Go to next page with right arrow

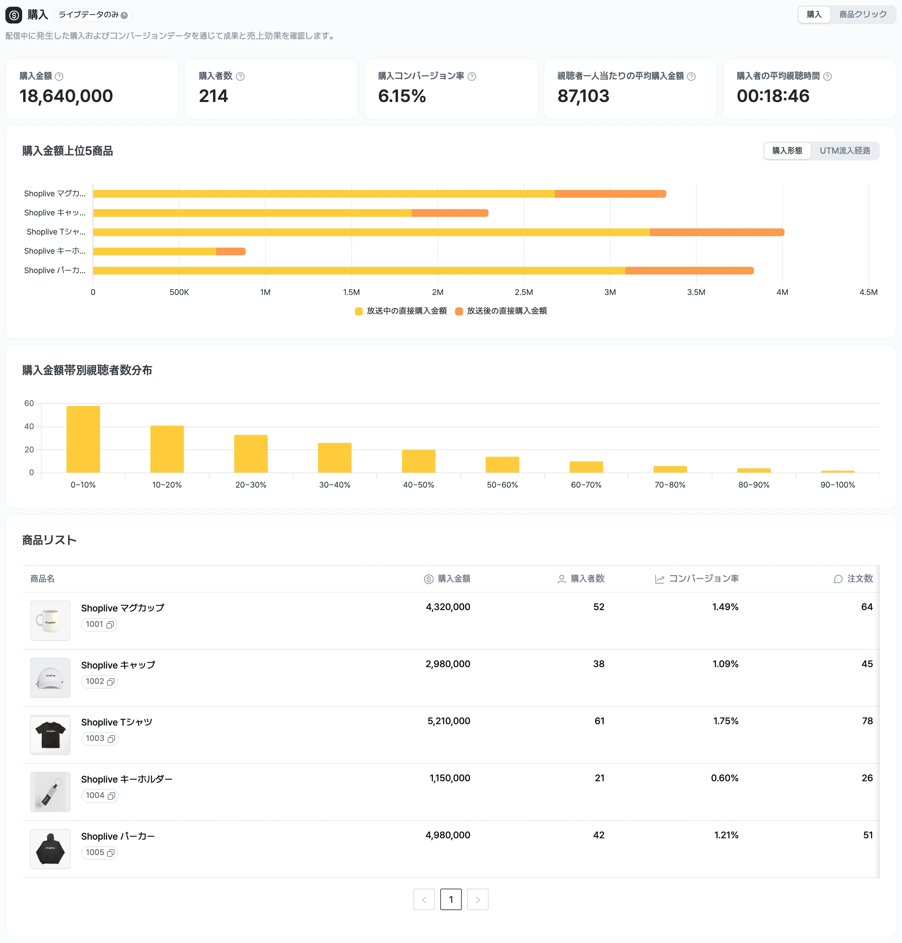click(x=478, y=899)
